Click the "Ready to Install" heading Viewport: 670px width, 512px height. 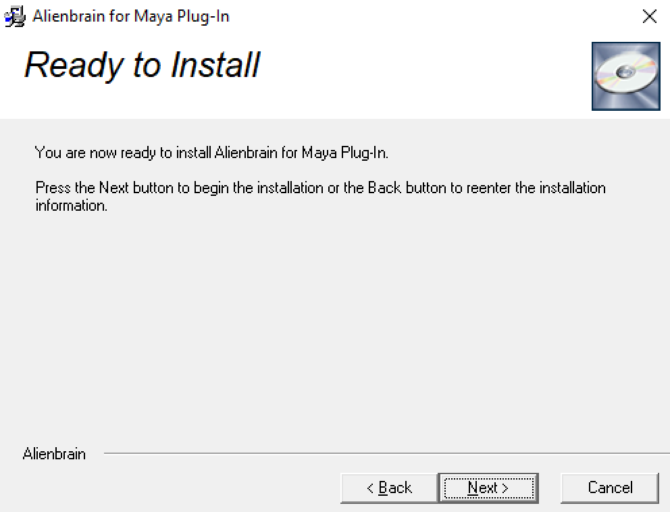pos(142,65)
